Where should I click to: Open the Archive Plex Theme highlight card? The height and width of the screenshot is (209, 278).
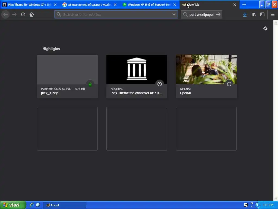coord(137,76)
